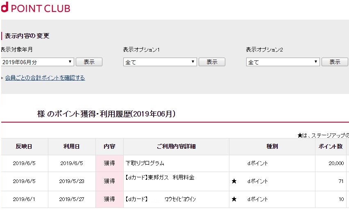Image resolution: width=349 pixels, height=210 pixels.
Task: Click the 種別 column header
Action: pos(272,147)
